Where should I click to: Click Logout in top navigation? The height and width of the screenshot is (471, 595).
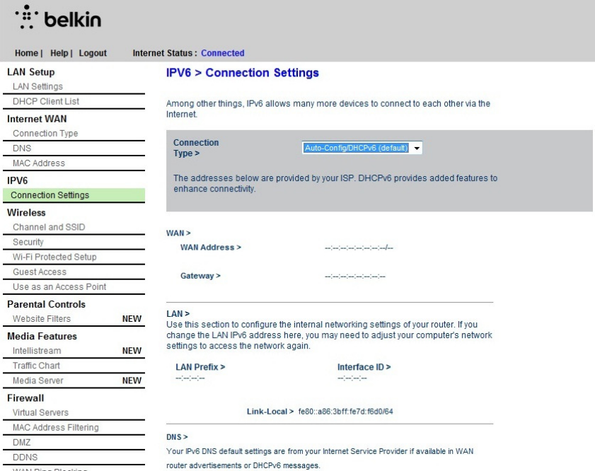point(93,53)
